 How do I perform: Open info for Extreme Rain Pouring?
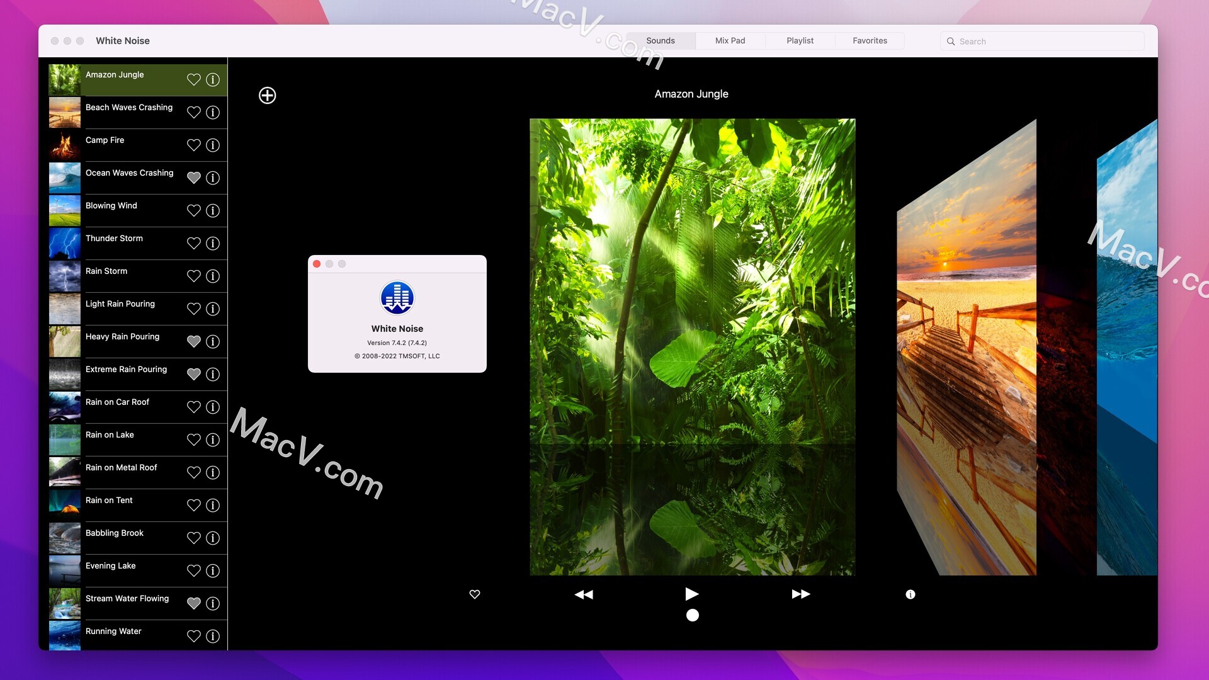[x=213, y=375]
